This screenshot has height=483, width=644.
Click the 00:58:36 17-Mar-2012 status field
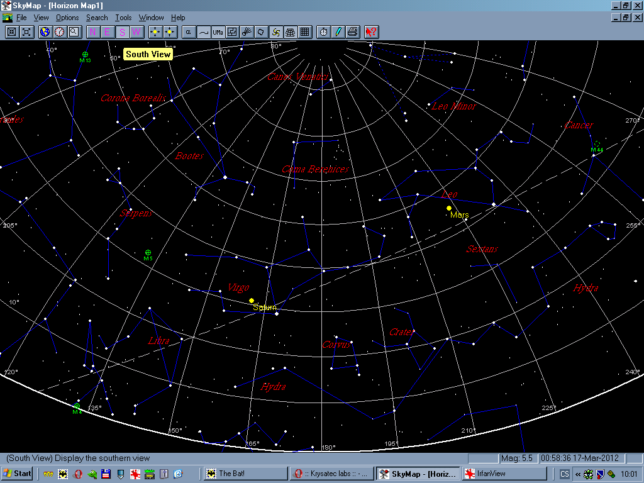583,458
